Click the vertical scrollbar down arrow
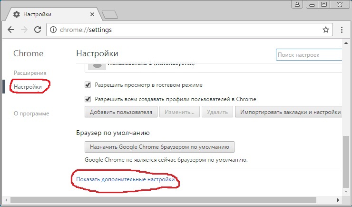The image size is (352, 207). point(346,192)
